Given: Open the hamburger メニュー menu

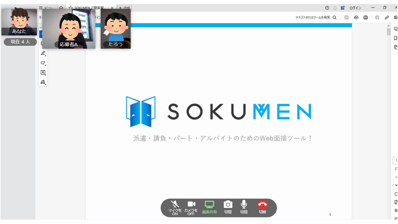Looking at the screenshot, I should click(x=47, y=8).
